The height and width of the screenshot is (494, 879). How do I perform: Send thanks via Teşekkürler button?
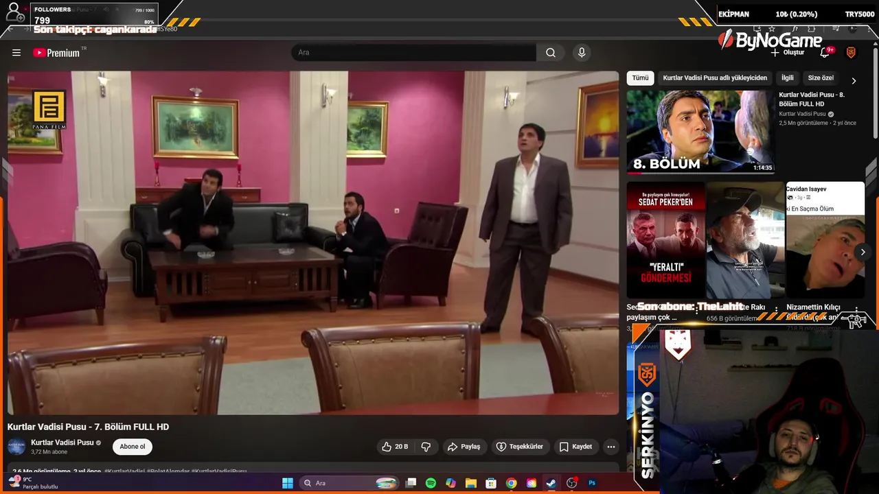click(x=520, y=447)
